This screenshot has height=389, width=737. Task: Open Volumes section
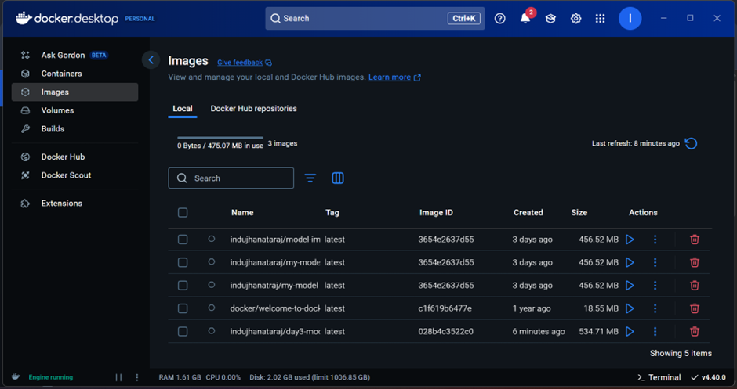pos(74,110)
